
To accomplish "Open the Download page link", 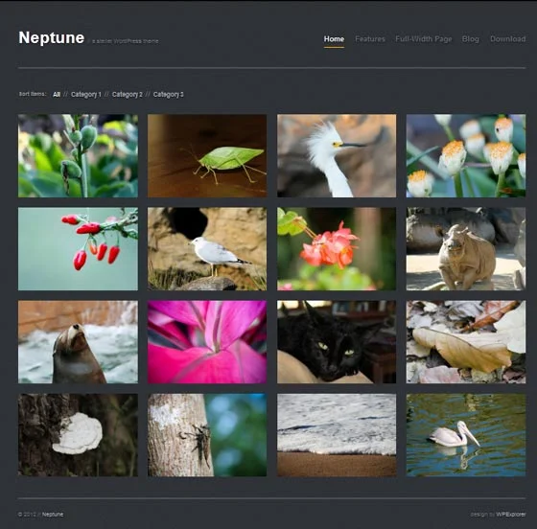I will tap(508, 39).
